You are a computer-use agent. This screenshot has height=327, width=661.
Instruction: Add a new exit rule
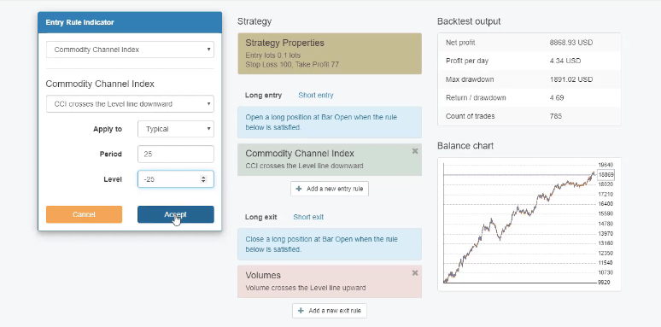(x=330, y=311)
